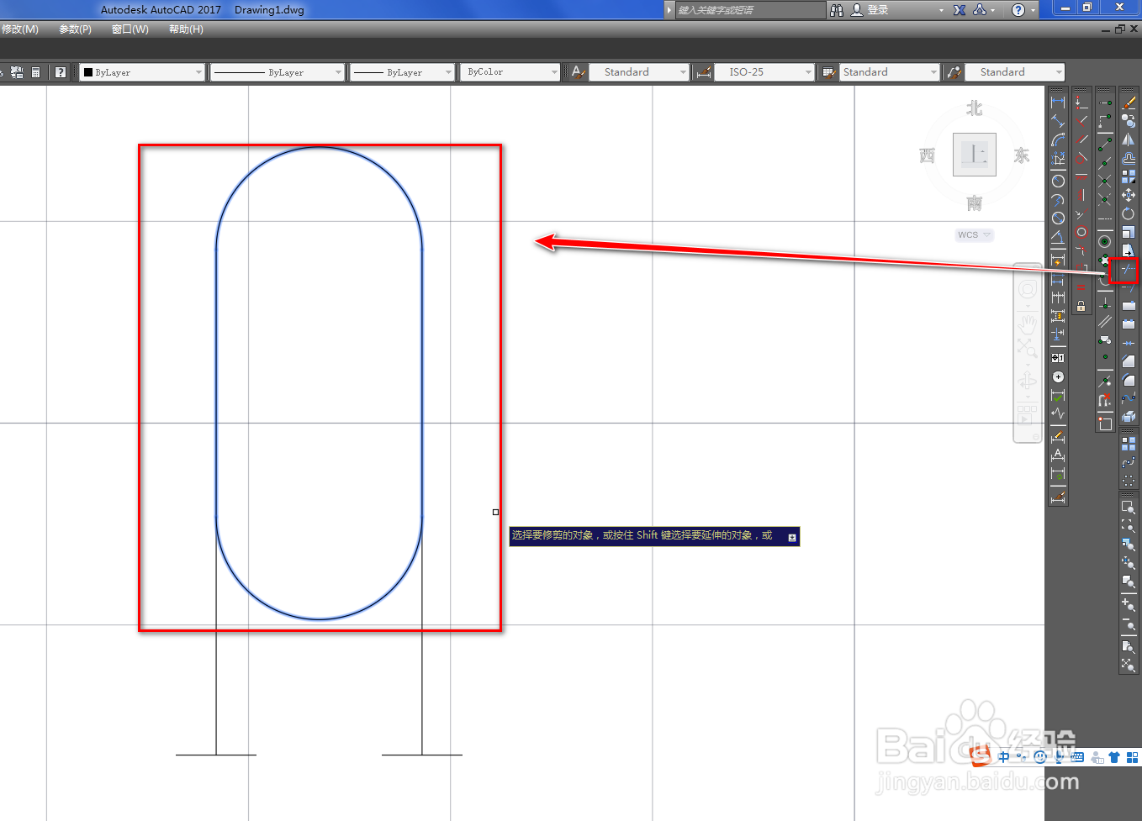
Task: Toggle the Center object snap
Action: (1104, 241)
